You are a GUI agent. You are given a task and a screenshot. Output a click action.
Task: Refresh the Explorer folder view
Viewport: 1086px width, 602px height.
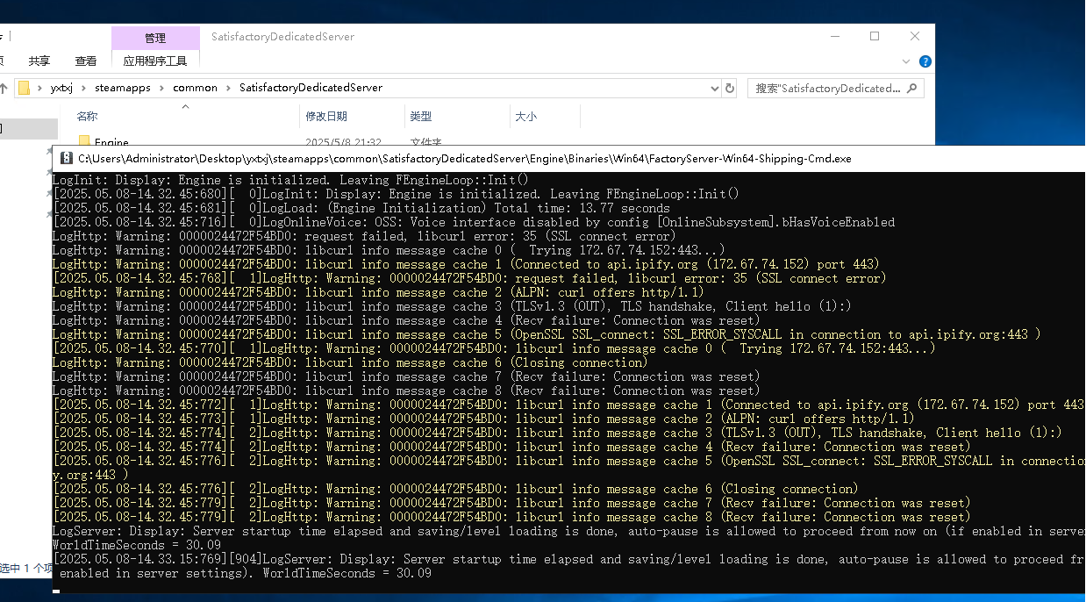click(729, 88)
